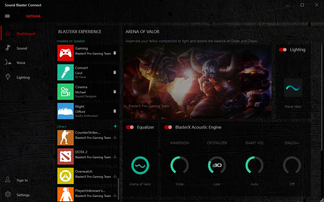Delete the Cinema profile from speaker
Image resolution: width=324 pixels, height=202 pixels.
click(x=115, y=92)
